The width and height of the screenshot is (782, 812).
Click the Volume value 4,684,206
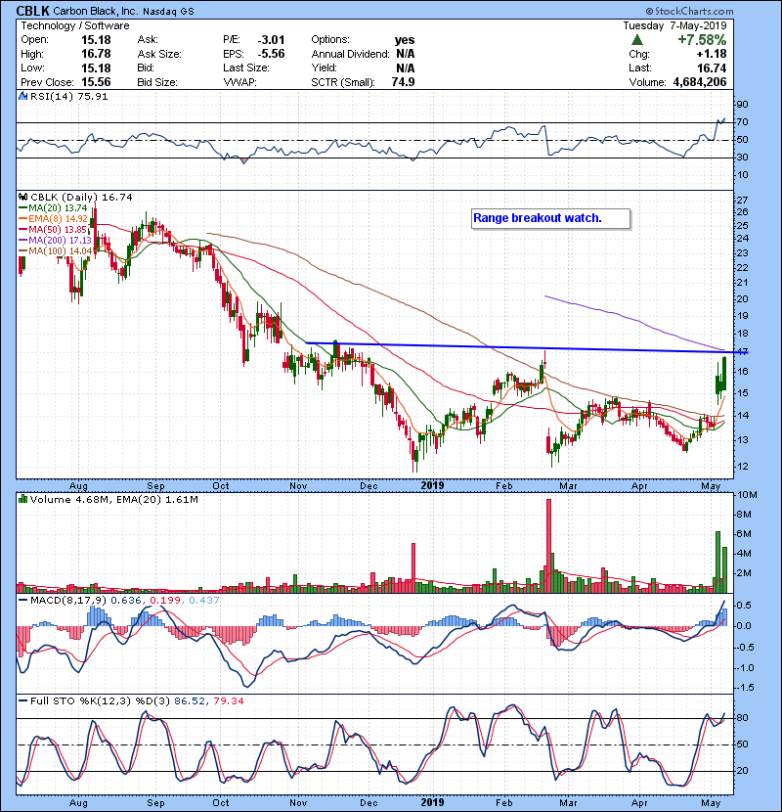pos(700,82)
